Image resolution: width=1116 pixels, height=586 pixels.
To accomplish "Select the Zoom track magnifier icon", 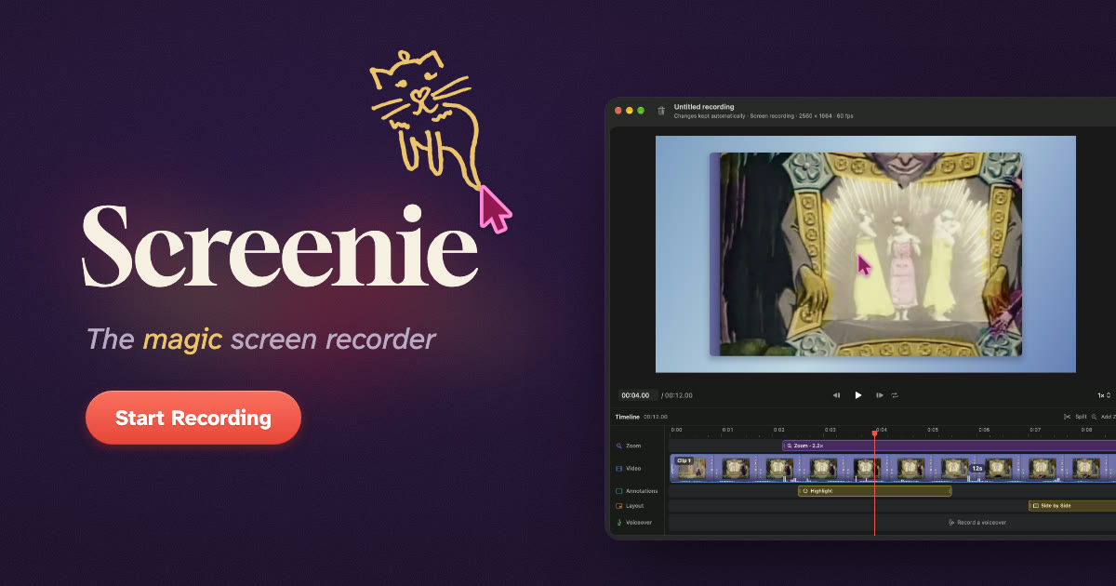I will tap(618, 446).
